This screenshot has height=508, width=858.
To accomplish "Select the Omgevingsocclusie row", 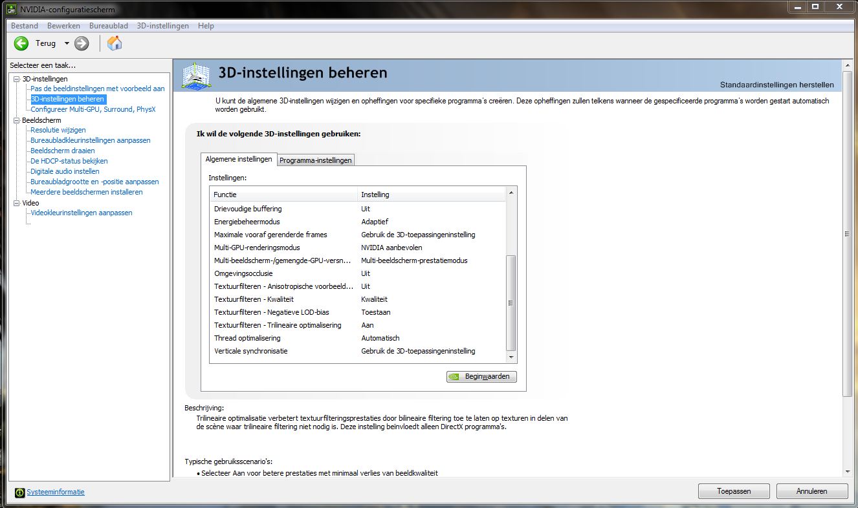I will [x=358, y=273].
